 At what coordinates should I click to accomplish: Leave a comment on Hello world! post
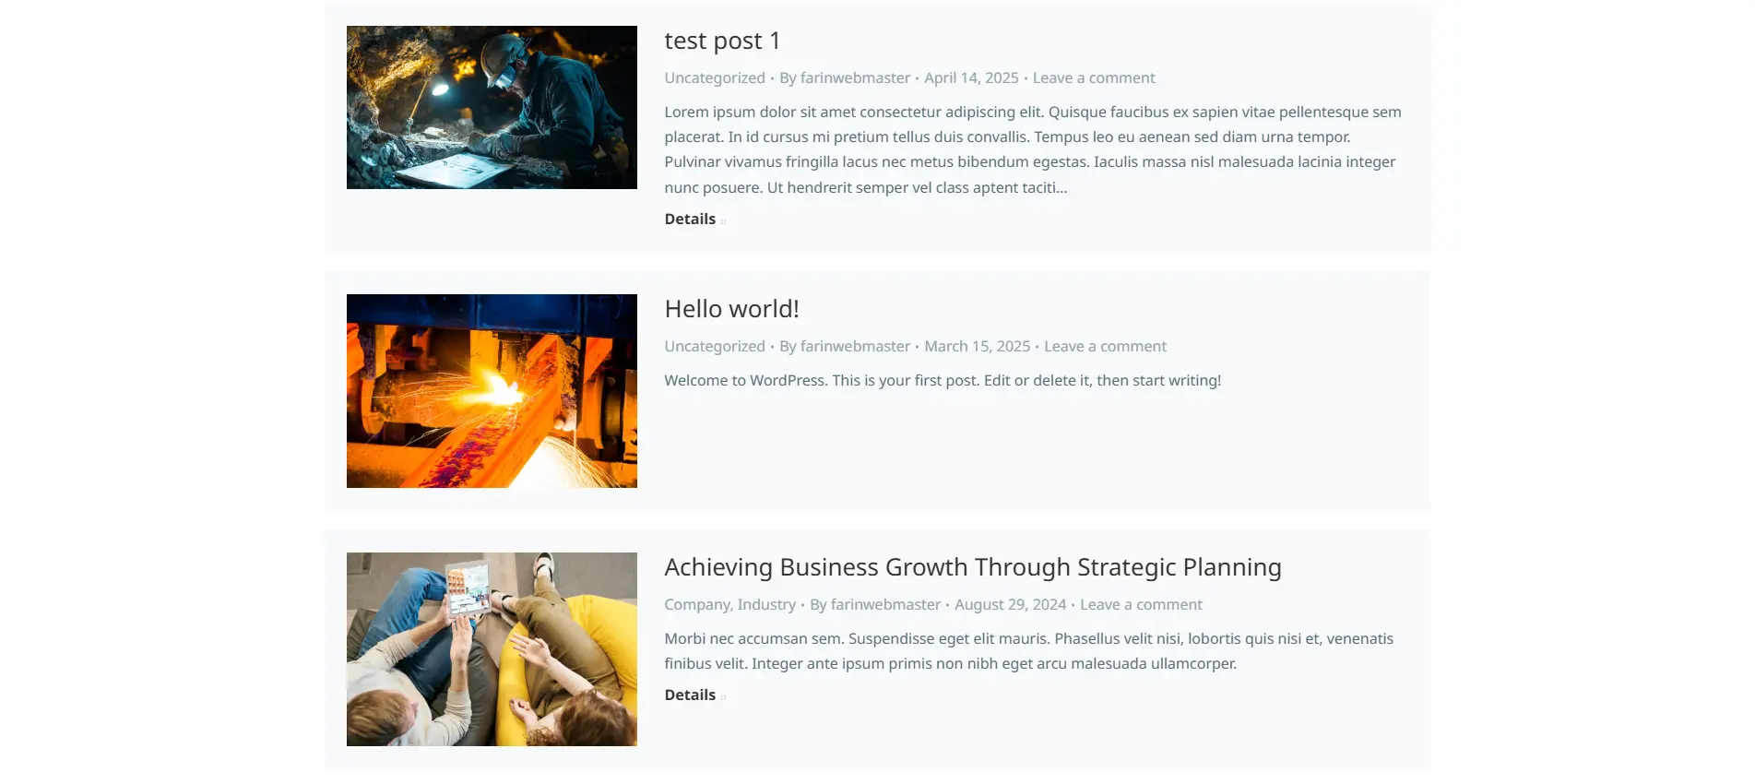pos(1105,347)
